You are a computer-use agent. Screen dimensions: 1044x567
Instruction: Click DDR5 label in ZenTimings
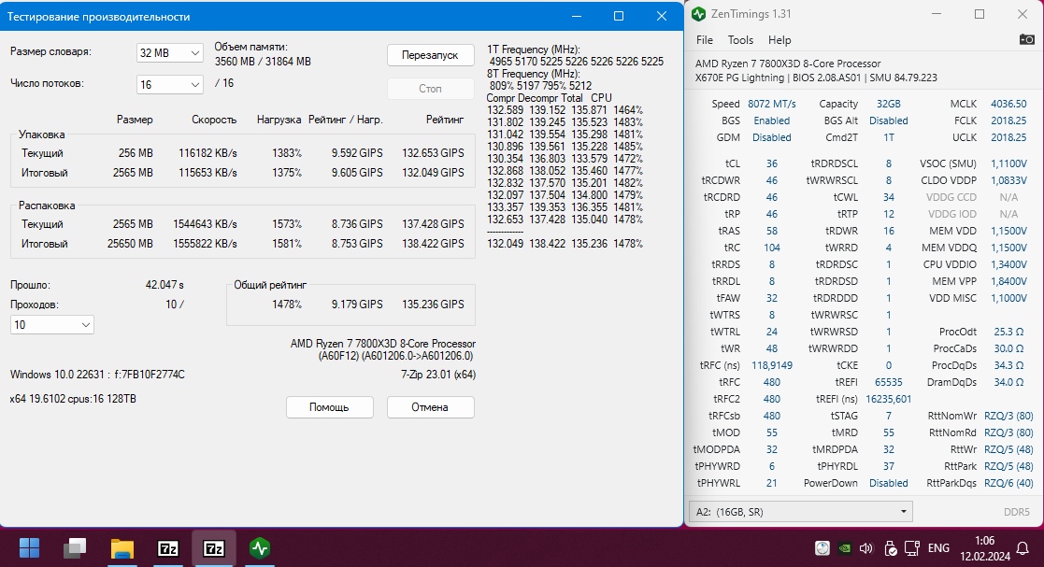pyautogui.click(x=1017, y=512)
